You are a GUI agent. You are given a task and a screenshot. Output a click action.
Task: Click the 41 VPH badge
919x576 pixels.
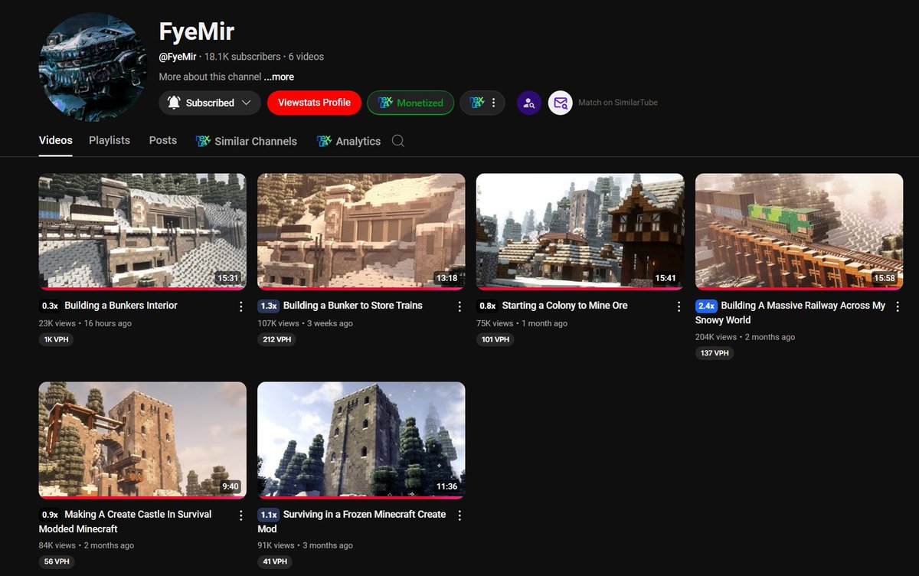point(274,561)
